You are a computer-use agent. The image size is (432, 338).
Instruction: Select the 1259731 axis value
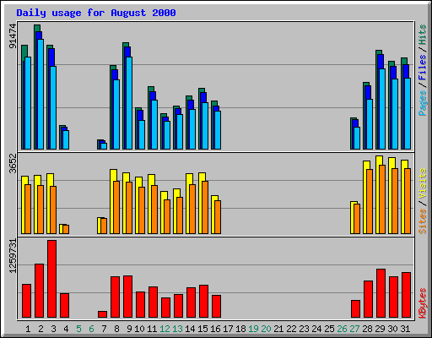13,256
